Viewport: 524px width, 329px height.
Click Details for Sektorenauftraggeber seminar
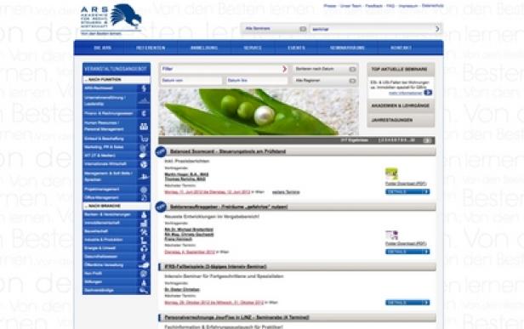coord(407,252)
